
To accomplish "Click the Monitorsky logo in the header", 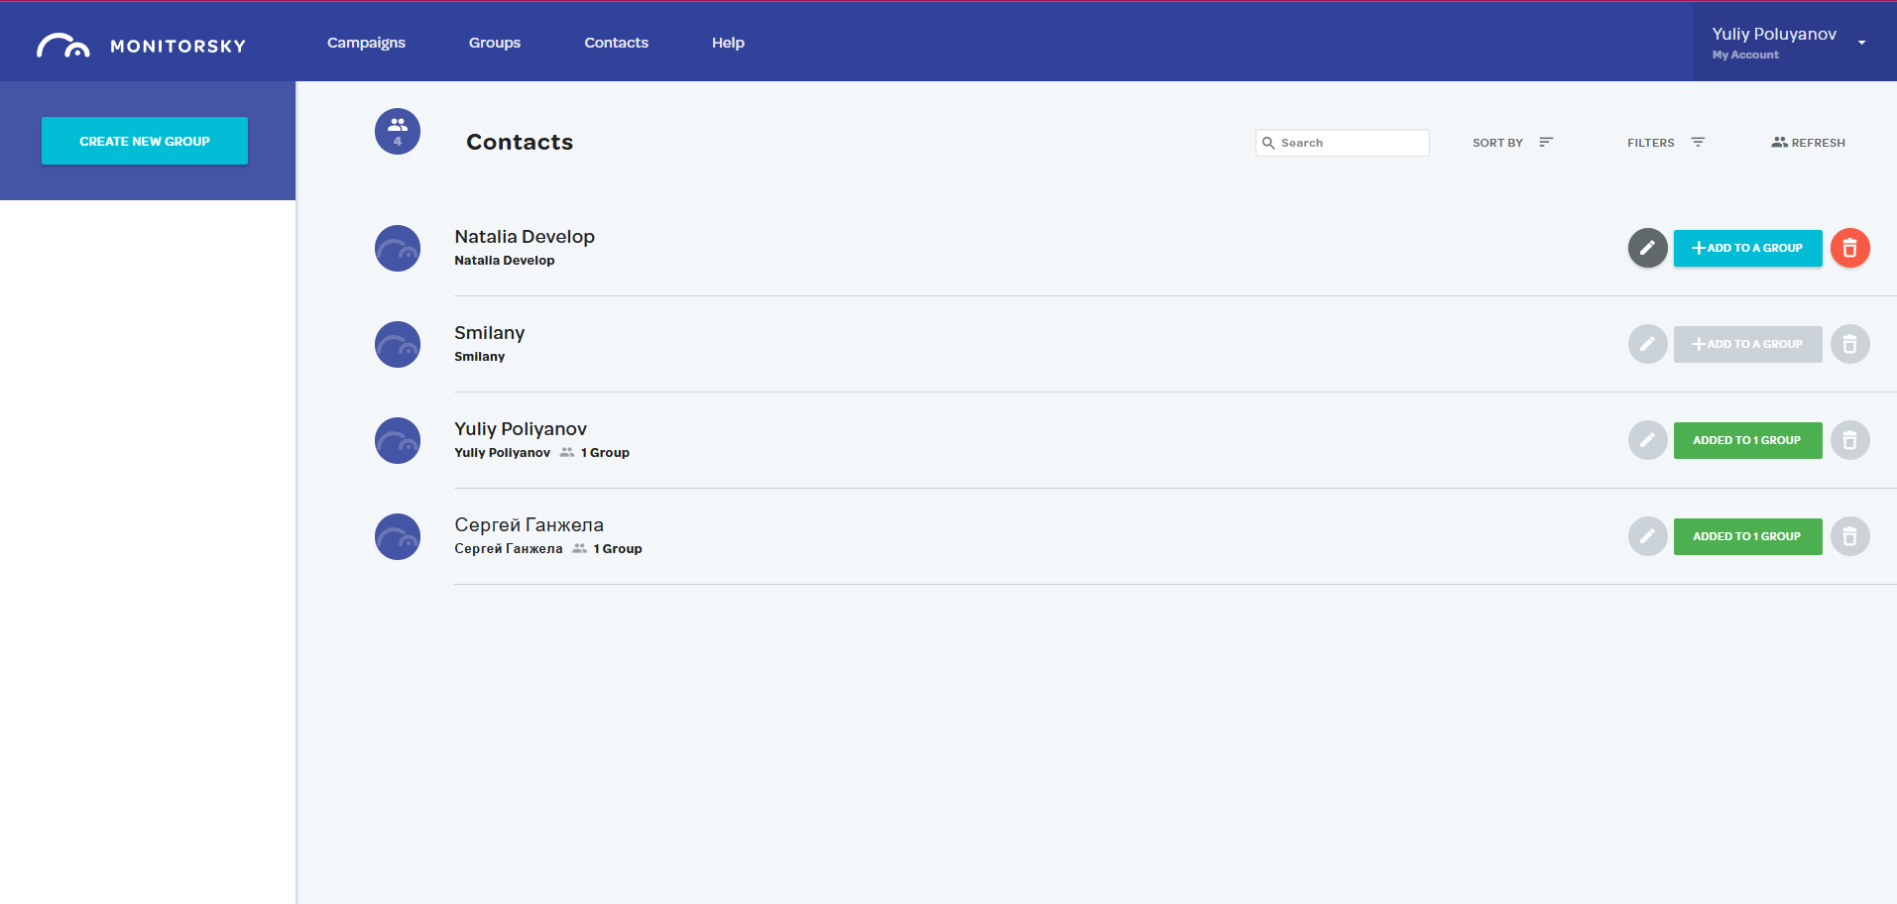I will (x=142, y=44).
